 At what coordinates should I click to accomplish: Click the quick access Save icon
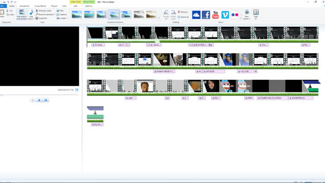tap(4, 2)
